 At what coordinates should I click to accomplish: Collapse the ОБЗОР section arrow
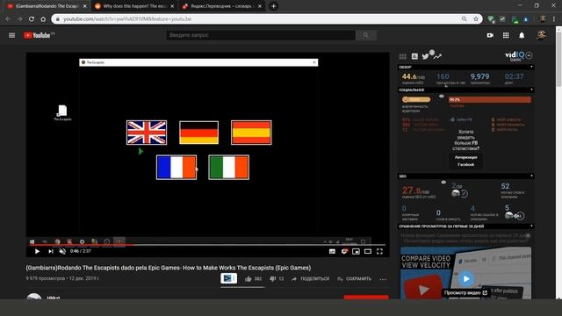531,67
